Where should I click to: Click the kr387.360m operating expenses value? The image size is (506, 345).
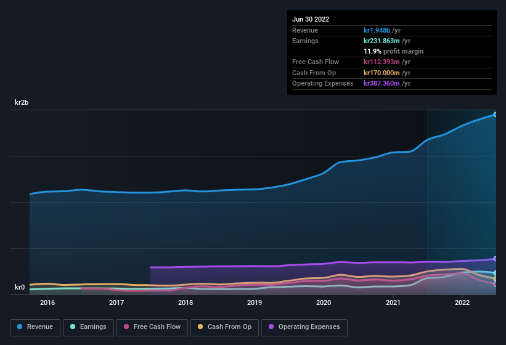point(382,83)
